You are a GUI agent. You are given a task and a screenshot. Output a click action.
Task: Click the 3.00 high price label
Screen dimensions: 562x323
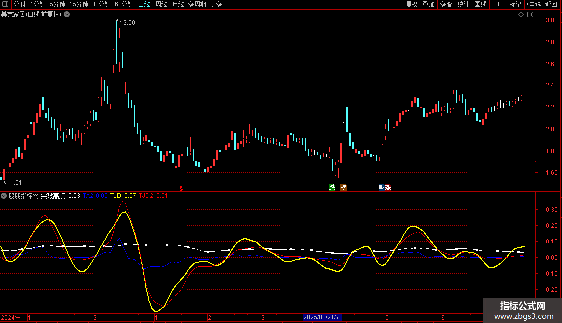point(129,23)
